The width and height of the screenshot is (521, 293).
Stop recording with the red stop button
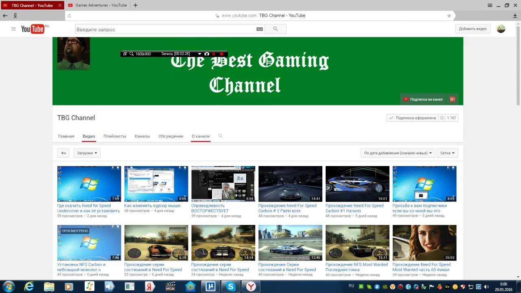point(221,54)
